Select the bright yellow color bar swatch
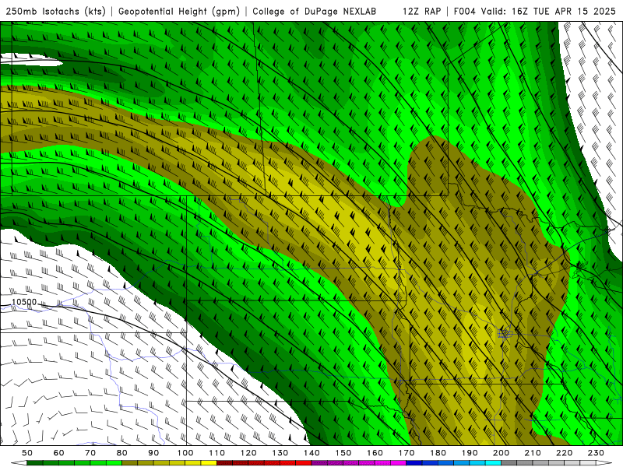This screenshot has width=623, height=467. (x=209, y=462)
